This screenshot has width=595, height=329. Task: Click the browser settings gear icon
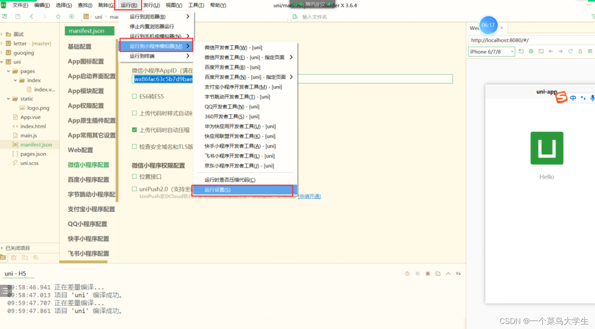pyautogui.click(x=531, y=51)
